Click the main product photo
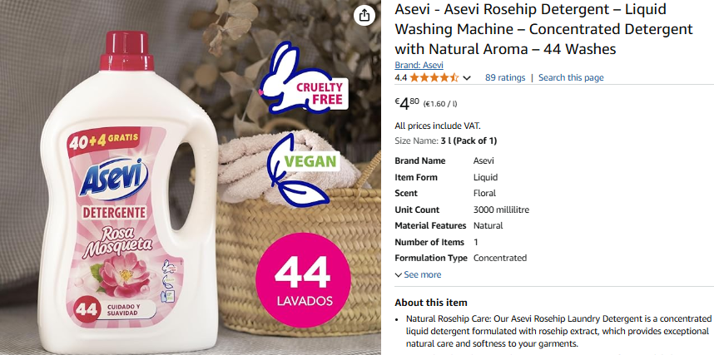The width and height of the screenshot is (714, 355). (x=191, y=178)
